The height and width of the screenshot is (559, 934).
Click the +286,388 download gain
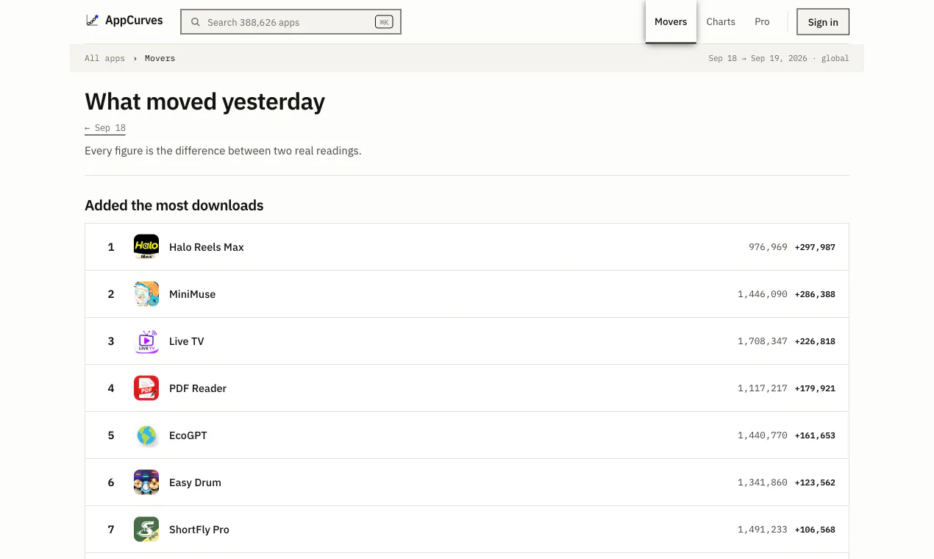click(815, 294)
